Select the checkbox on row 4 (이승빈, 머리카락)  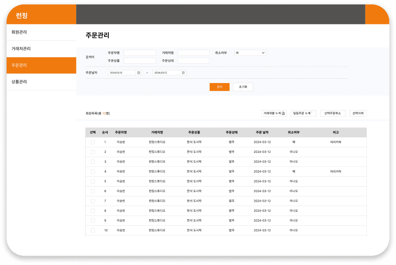click(x=92, y=171)
